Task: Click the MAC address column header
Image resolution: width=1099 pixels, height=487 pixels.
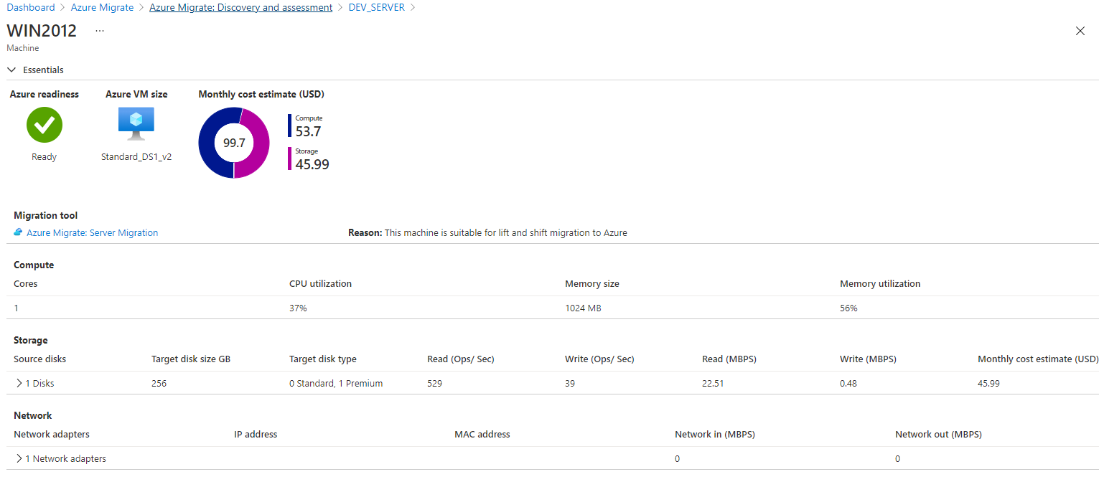Action: 482,435
